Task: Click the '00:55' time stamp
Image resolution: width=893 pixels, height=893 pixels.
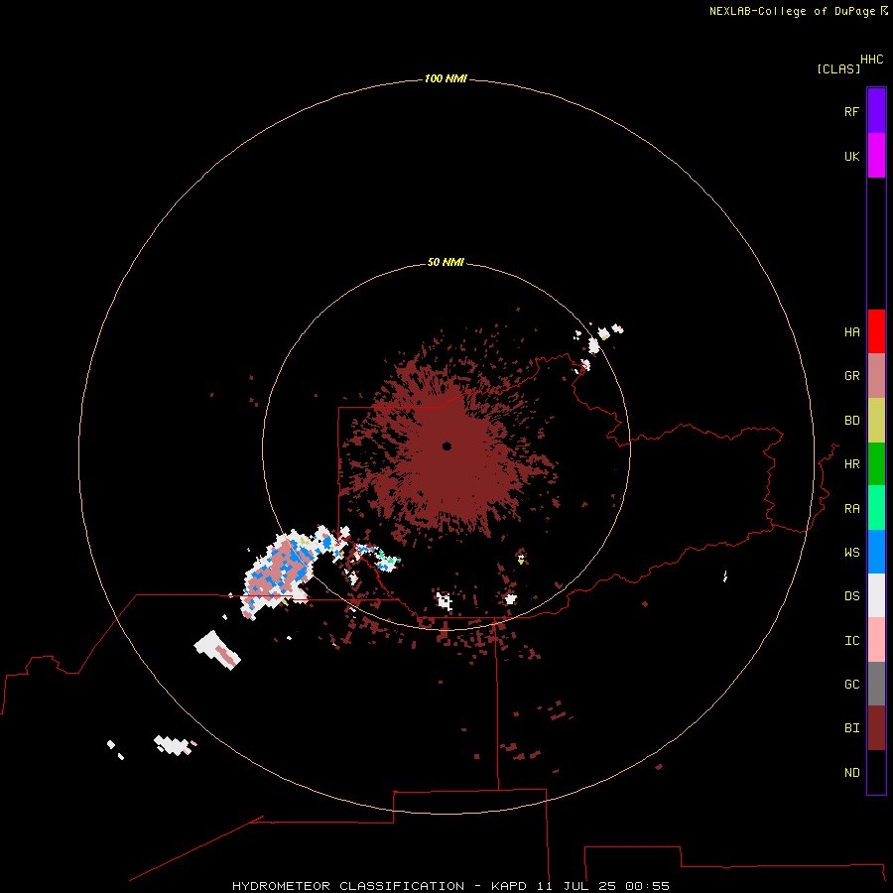Action: click(x=647, y=886)
